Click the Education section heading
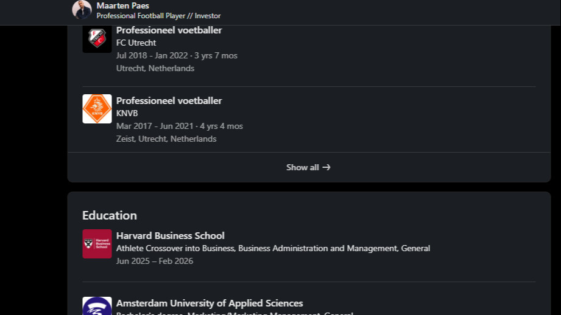 click(110, 215)
